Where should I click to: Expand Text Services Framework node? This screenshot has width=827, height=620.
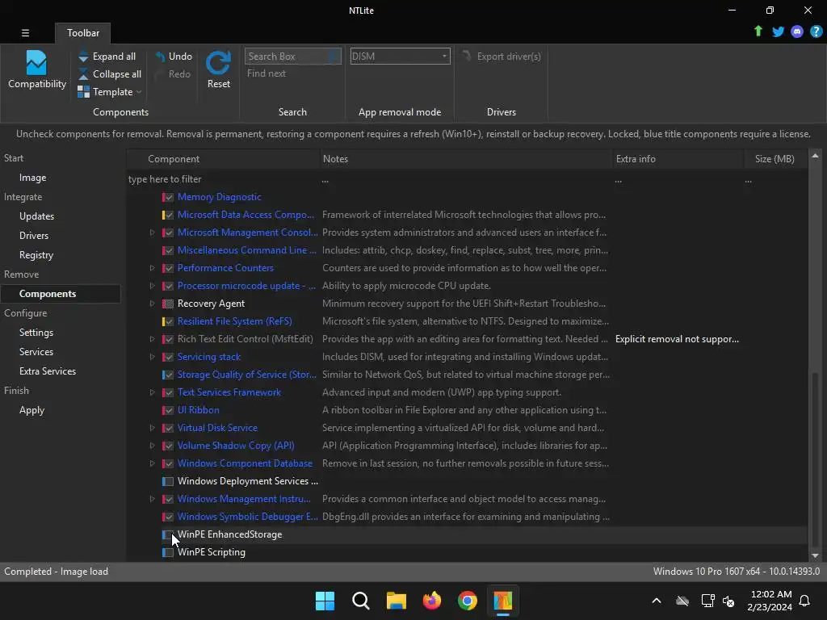tap(152, 392)
